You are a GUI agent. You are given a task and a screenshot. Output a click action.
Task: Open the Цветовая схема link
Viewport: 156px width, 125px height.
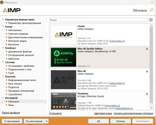[103, 113]
